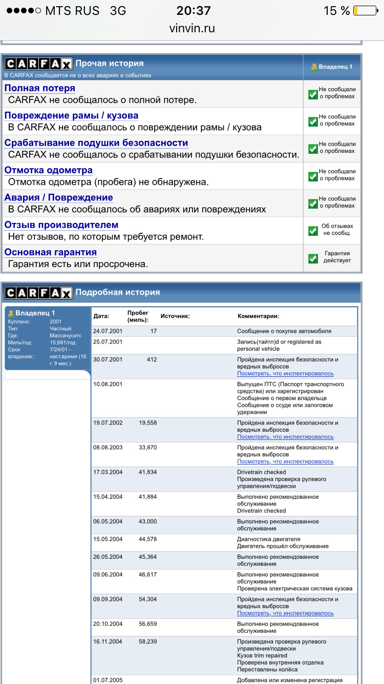Click the Комментарии column header
This screenshot has width=384, height=684.
point(259,316)
